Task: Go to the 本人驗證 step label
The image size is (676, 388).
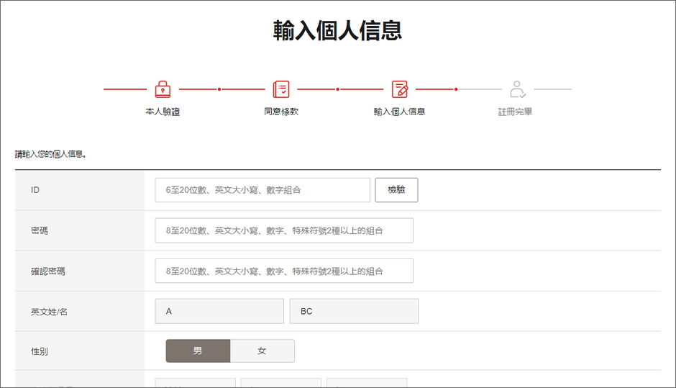Action: tap(163, 112)
